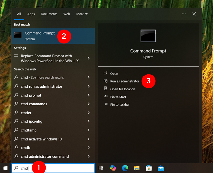Click the folder icon beside Open file location
This screenshot has height=173, width=213.
coord(106,89)
